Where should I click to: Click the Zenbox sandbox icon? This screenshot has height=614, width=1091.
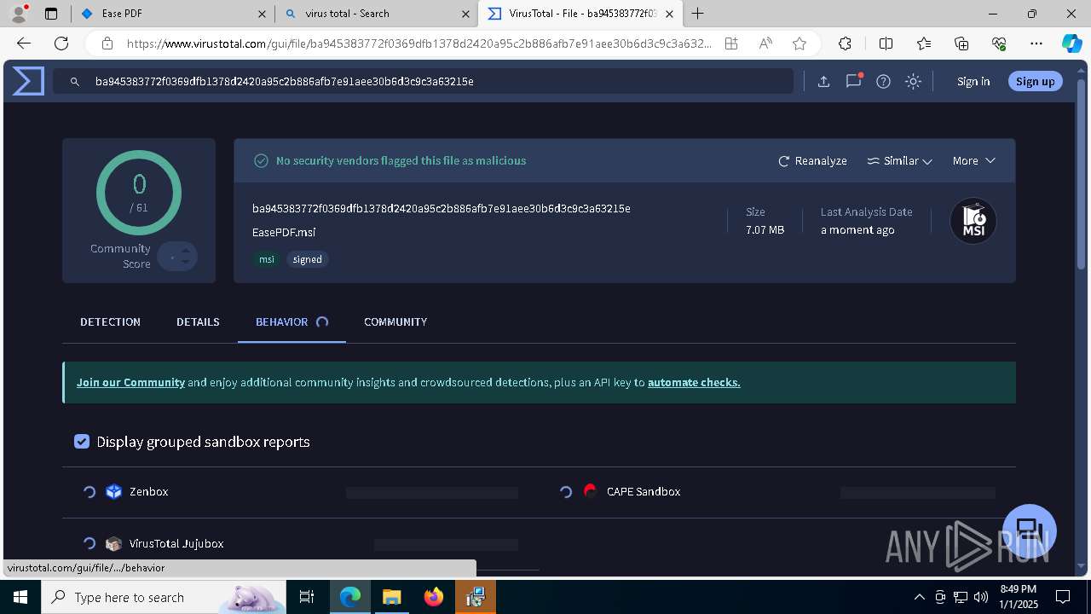pyautogui.click(x=114, y=492)
